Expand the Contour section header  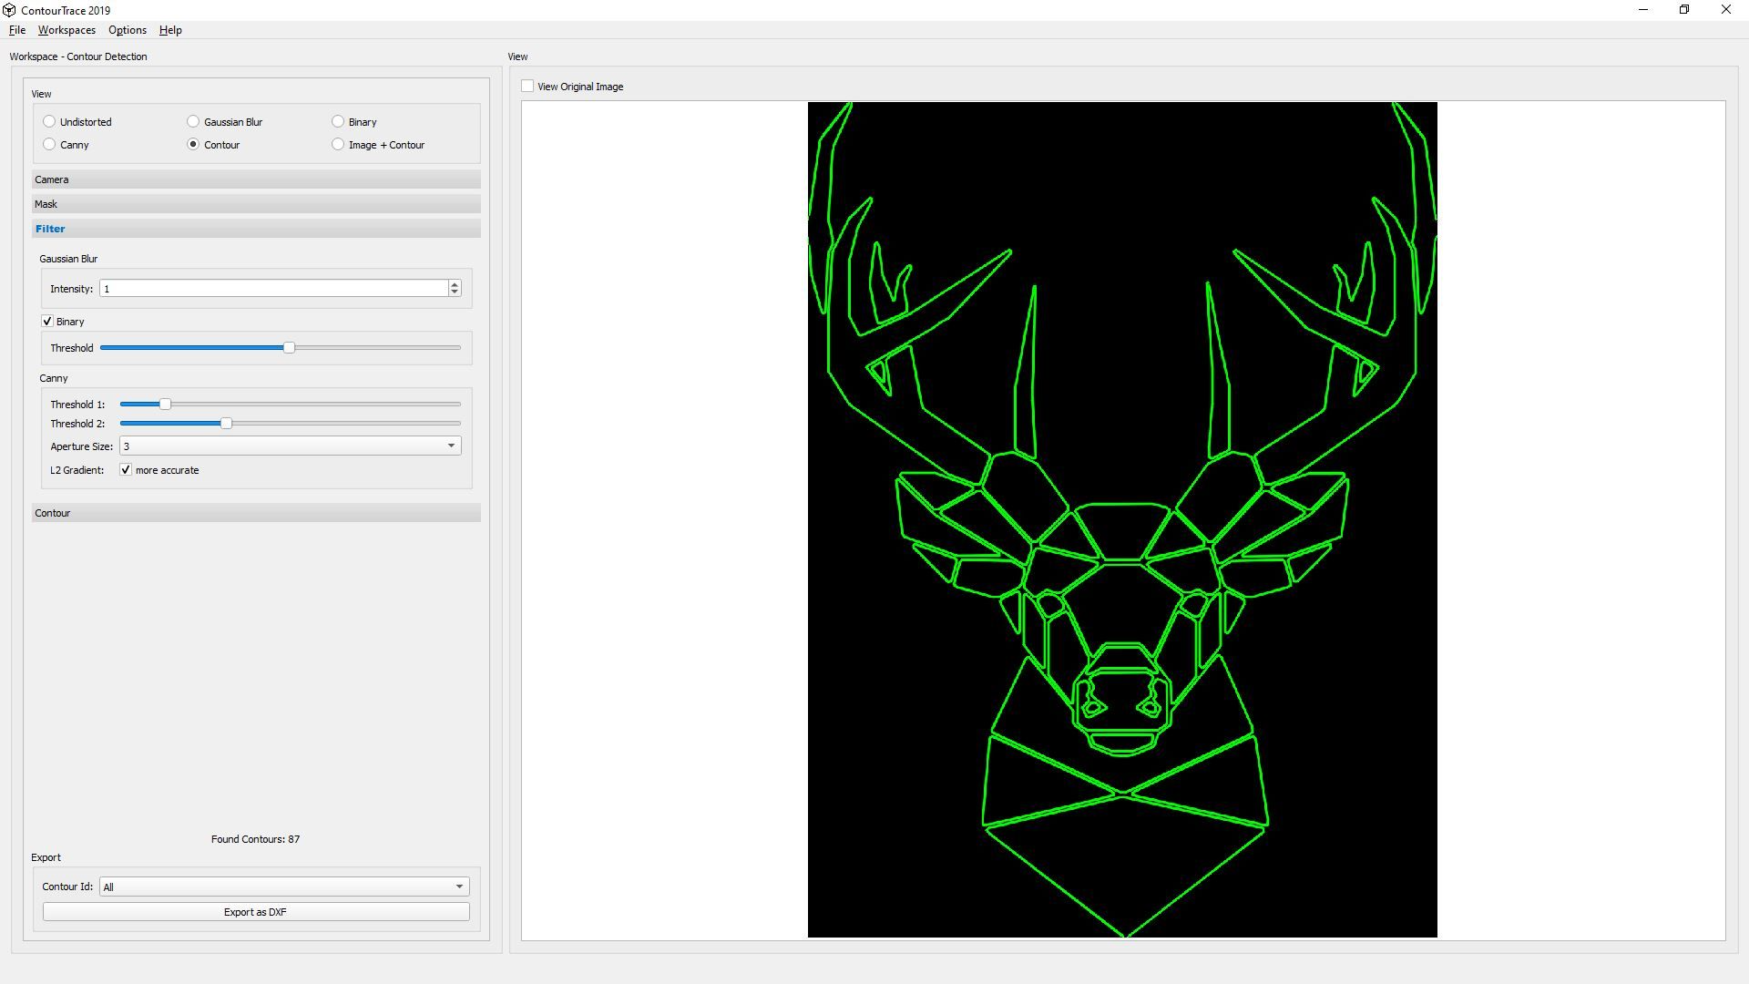pos(256,513)
